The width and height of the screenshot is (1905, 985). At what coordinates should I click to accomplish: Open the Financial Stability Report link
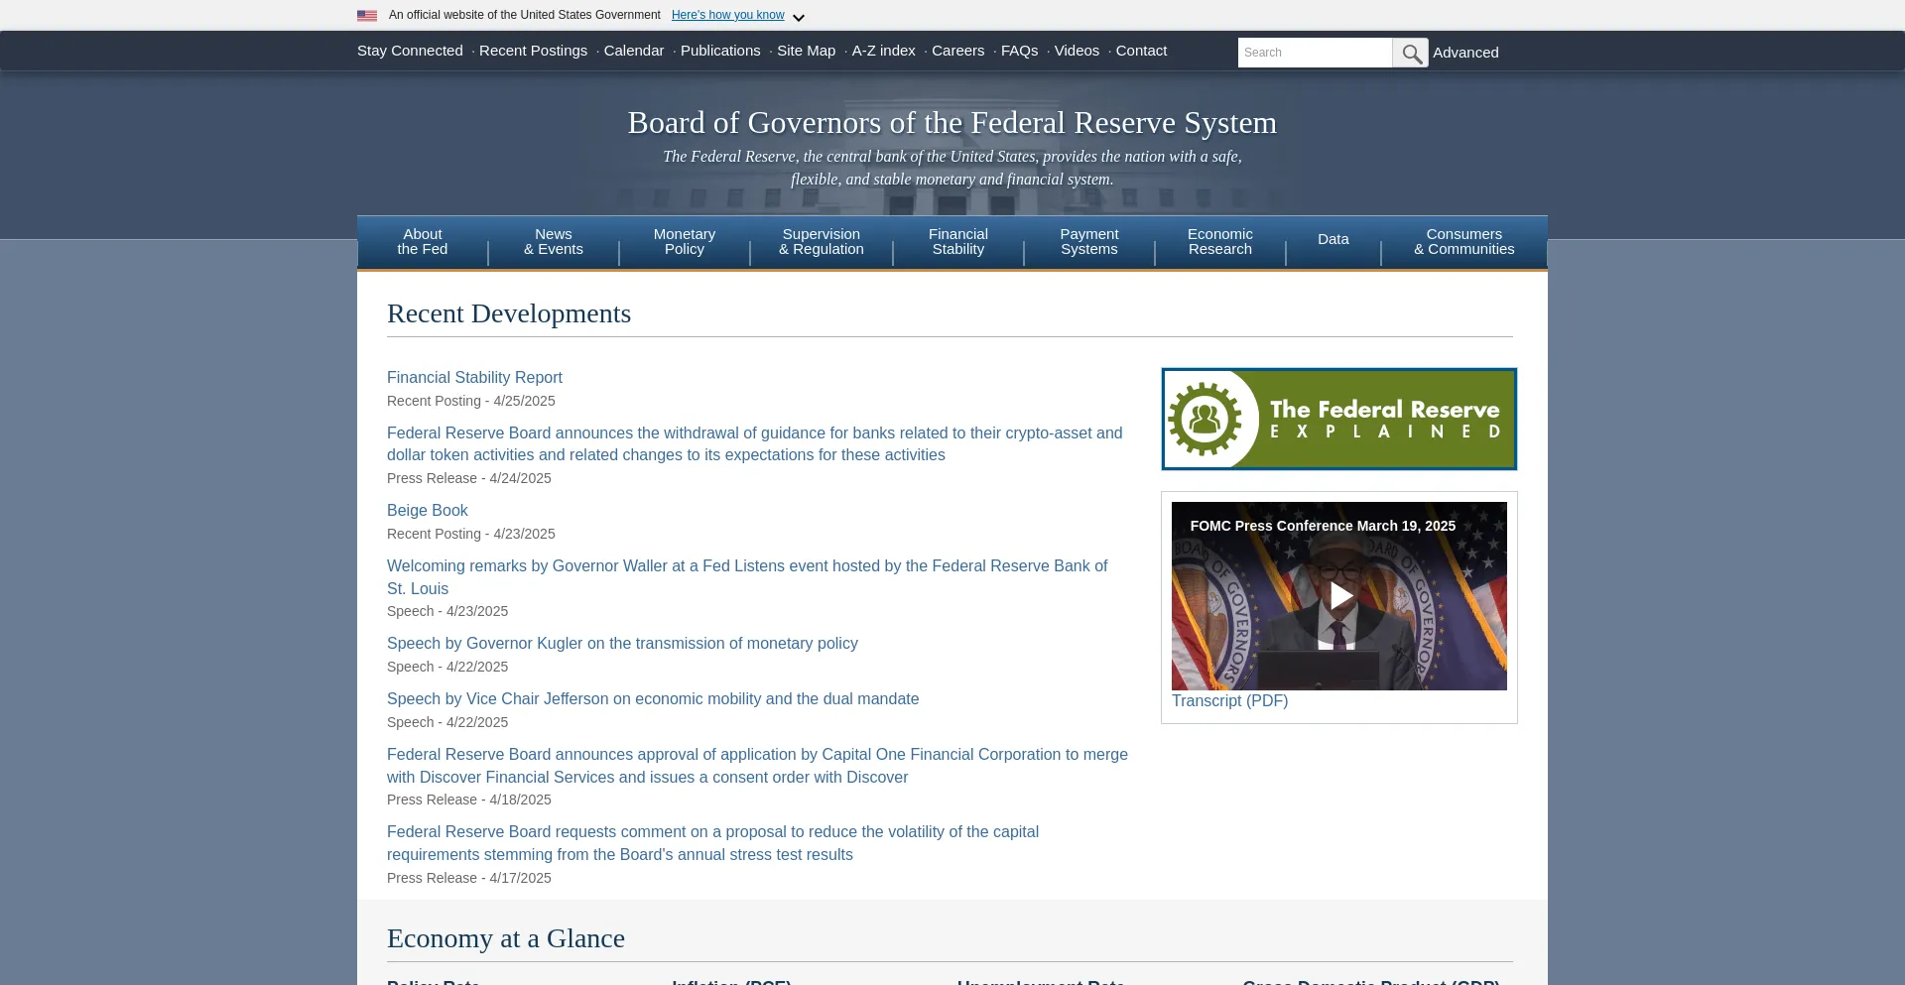pos(474,378)
